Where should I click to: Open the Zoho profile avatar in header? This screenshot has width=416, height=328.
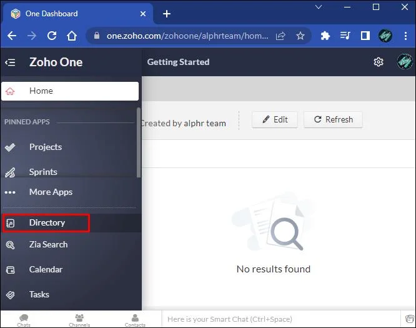pyautogui.click(x=405, y=62)
